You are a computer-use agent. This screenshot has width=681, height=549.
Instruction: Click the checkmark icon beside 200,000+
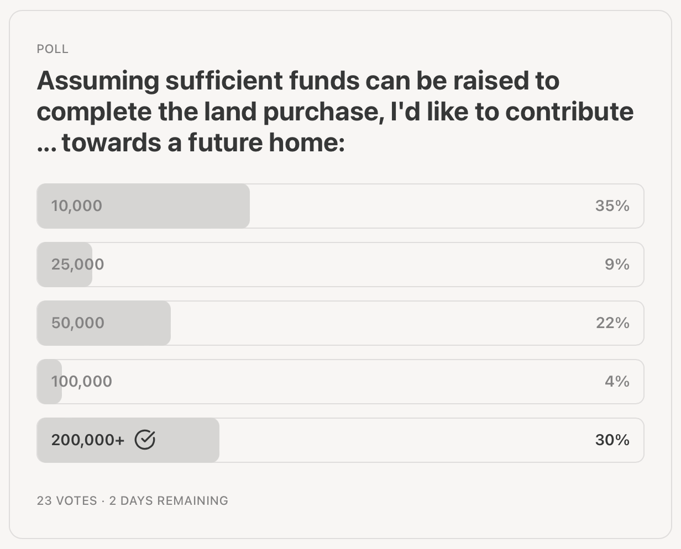[145, 440]
